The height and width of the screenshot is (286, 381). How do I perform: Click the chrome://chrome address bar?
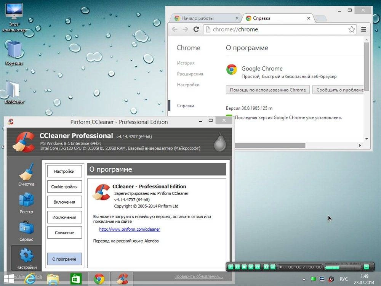(280, 29)
